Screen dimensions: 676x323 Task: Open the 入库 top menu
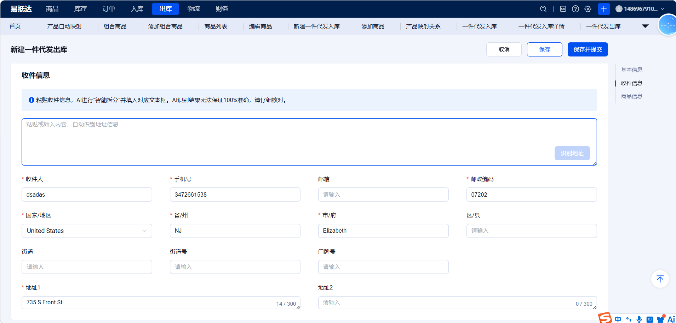pyautogui.click(x=137, y=9)
